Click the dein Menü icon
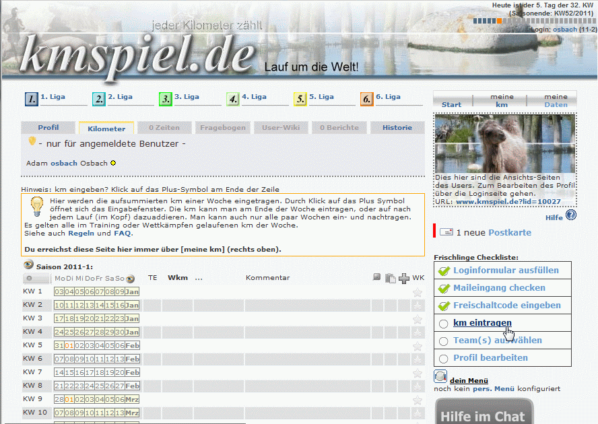The height and width of the screenshot is (424, 598). coord(440,378)
